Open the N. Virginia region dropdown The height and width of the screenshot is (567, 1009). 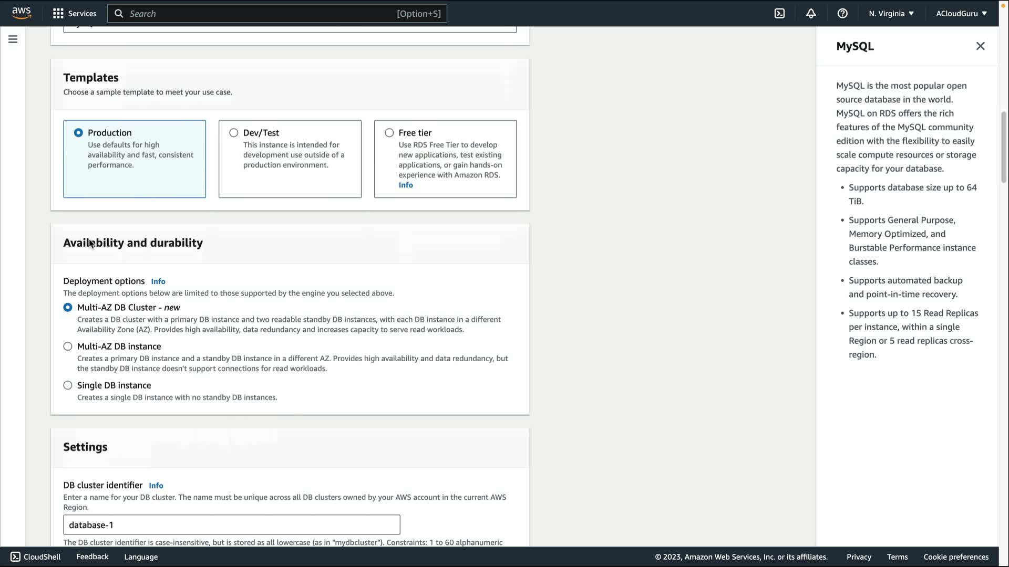pyautogui.click(x=891, y=14)
